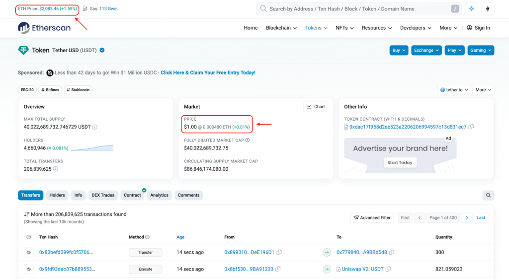Viewport: 509px width, 280px height.
Task: Expand the Blockchain menu
Action: (x=281, y=28)
